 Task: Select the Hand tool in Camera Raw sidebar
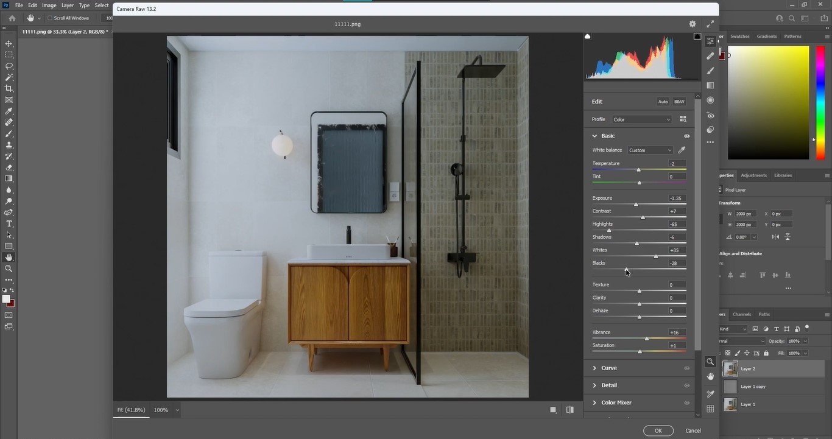tap(710, 377)
